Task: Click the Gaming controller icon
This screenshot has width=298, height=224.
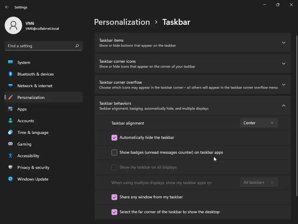Action: (10, 144)
